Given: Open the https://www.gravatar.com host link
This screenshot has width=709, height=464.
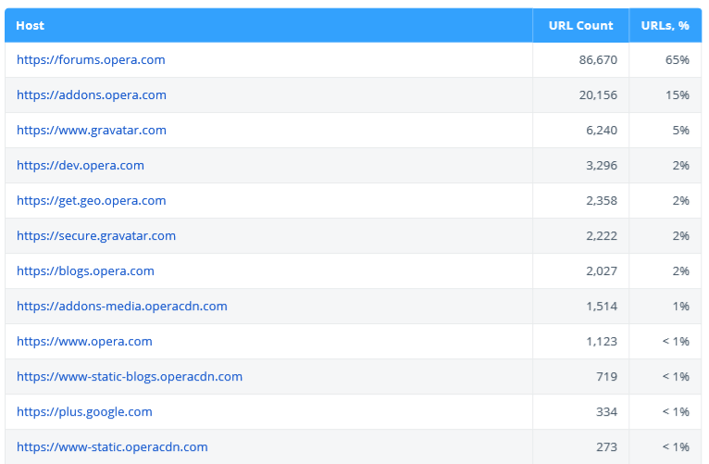Looking at the screenshot, I should coord(92,131).
